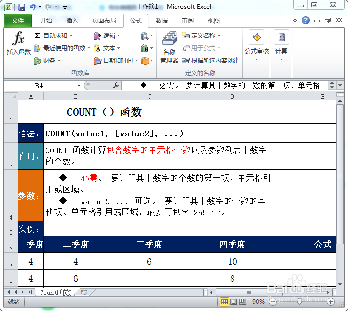Select column D header

[x=232, y=96]
